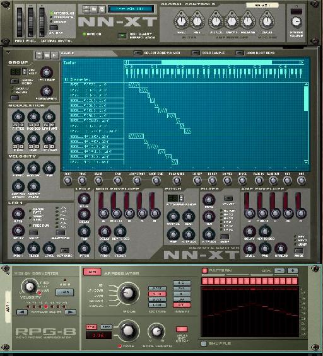Screen dimensions: 323x356
Task: Select the RPG-8 Free rate button
Action: click(106, 327)
